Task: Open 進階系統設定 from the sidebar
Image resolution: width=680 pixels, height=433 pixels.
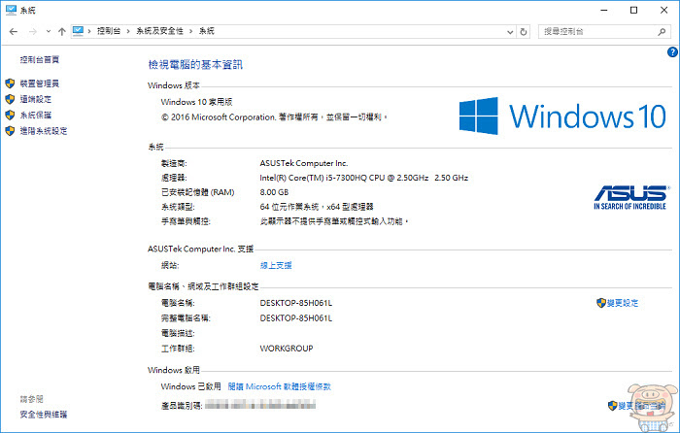Action: pos(44,131)
